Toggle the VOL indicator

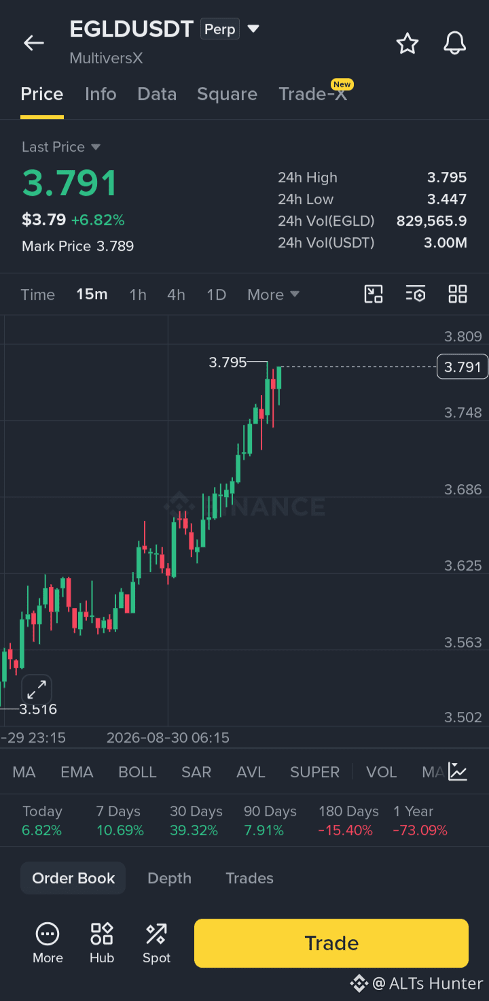click(381, 772)
